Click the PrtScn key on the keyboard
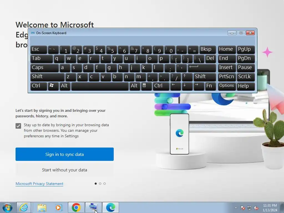This screenshot has height=213, width=284. point(227,77)
